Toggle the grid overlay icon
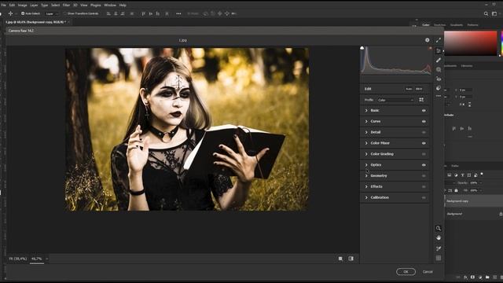Image resolution: width=503 pixels, height=283 pixels. pos(439,258)
